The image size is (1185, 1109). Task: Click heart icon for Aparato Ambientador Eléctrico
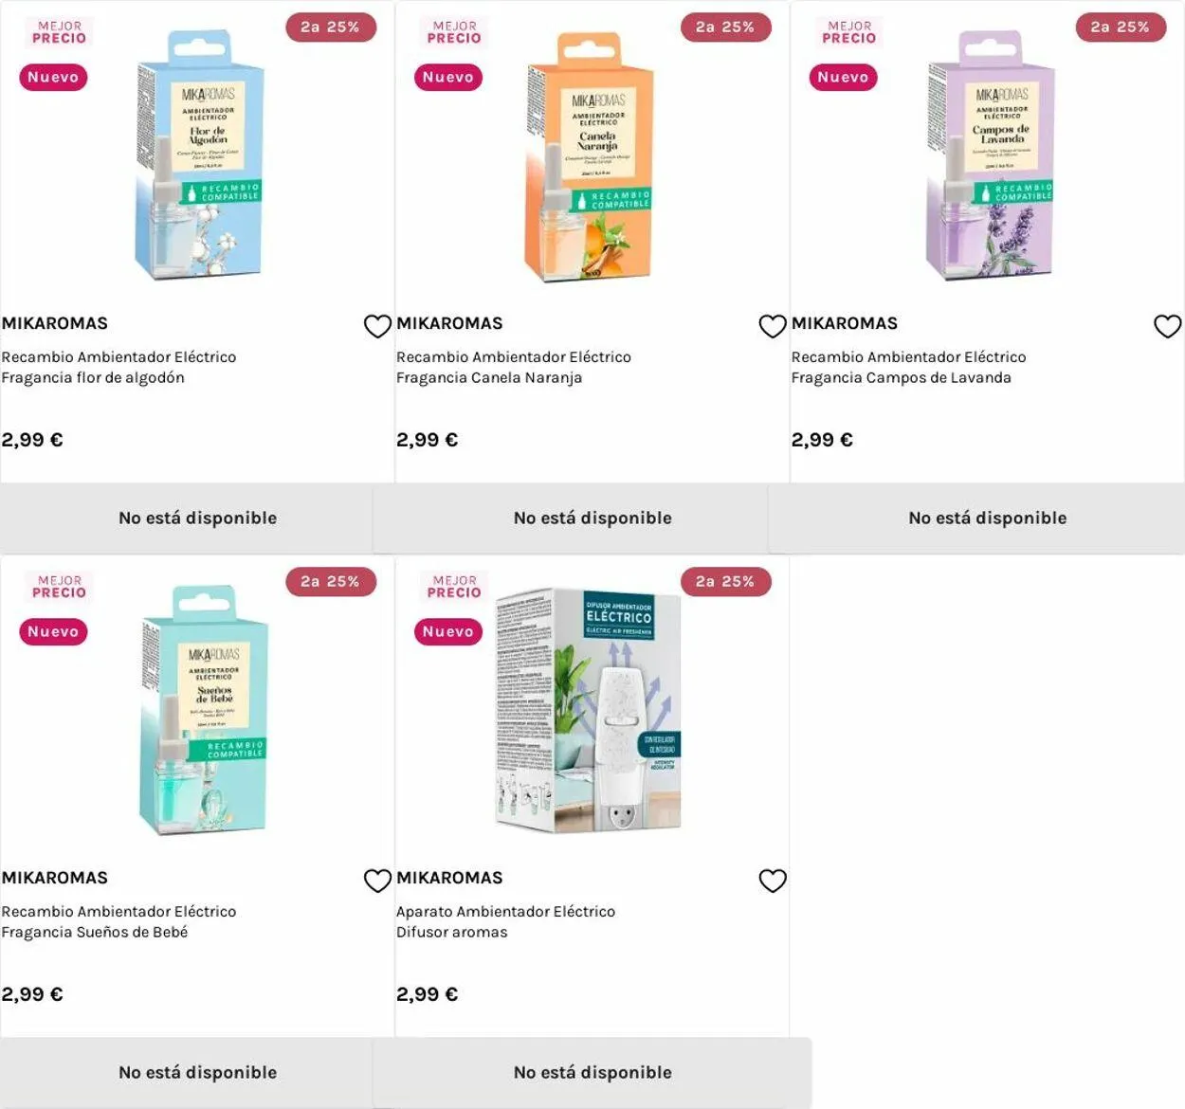[773, 881]
